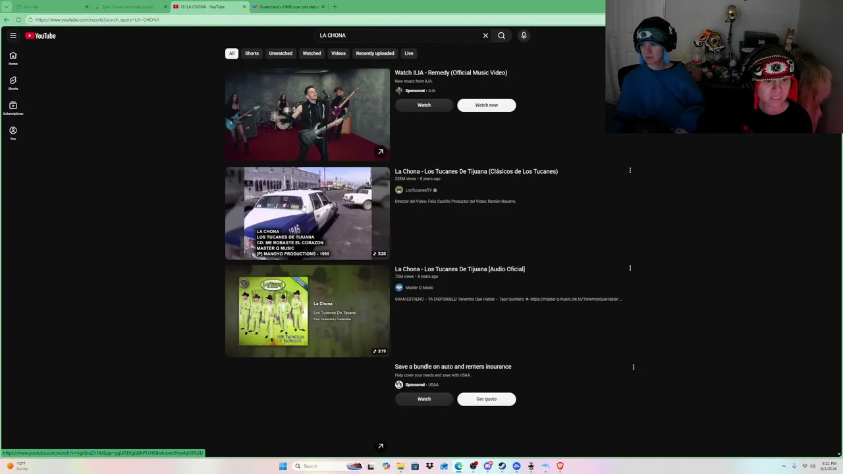This screenshot has height=474, width=843.
Task: Open La Chona Audio Oficial title link
Action: pyautogui.click(x=460, y=269)
